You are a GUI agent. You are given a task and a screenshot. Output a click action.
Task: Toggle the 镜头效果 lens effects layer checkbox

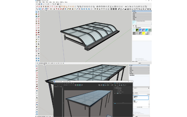pyautogui.click(x=117, y=89)
